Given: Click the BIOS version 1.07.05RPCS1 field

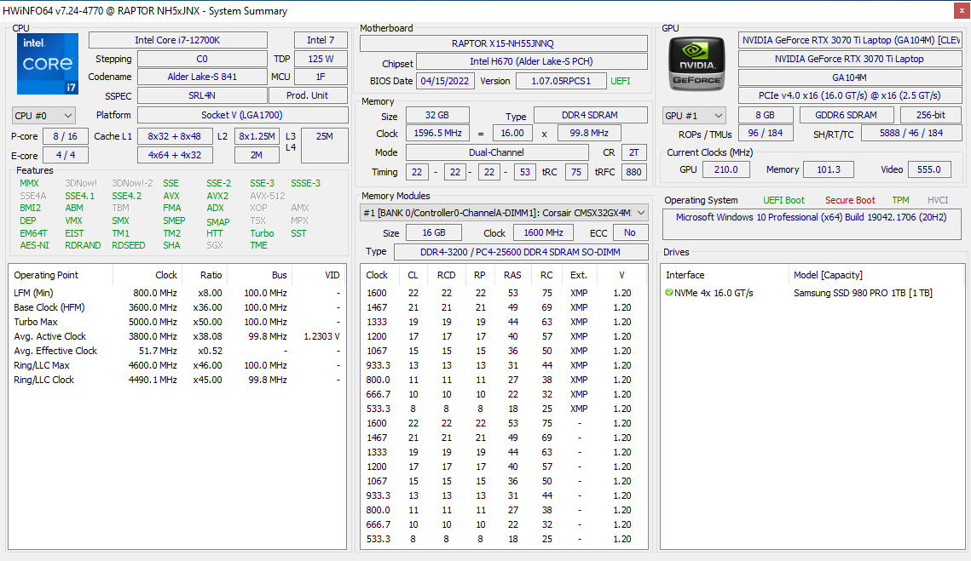Looking at the screenshot, I should (x=560, y=81).
